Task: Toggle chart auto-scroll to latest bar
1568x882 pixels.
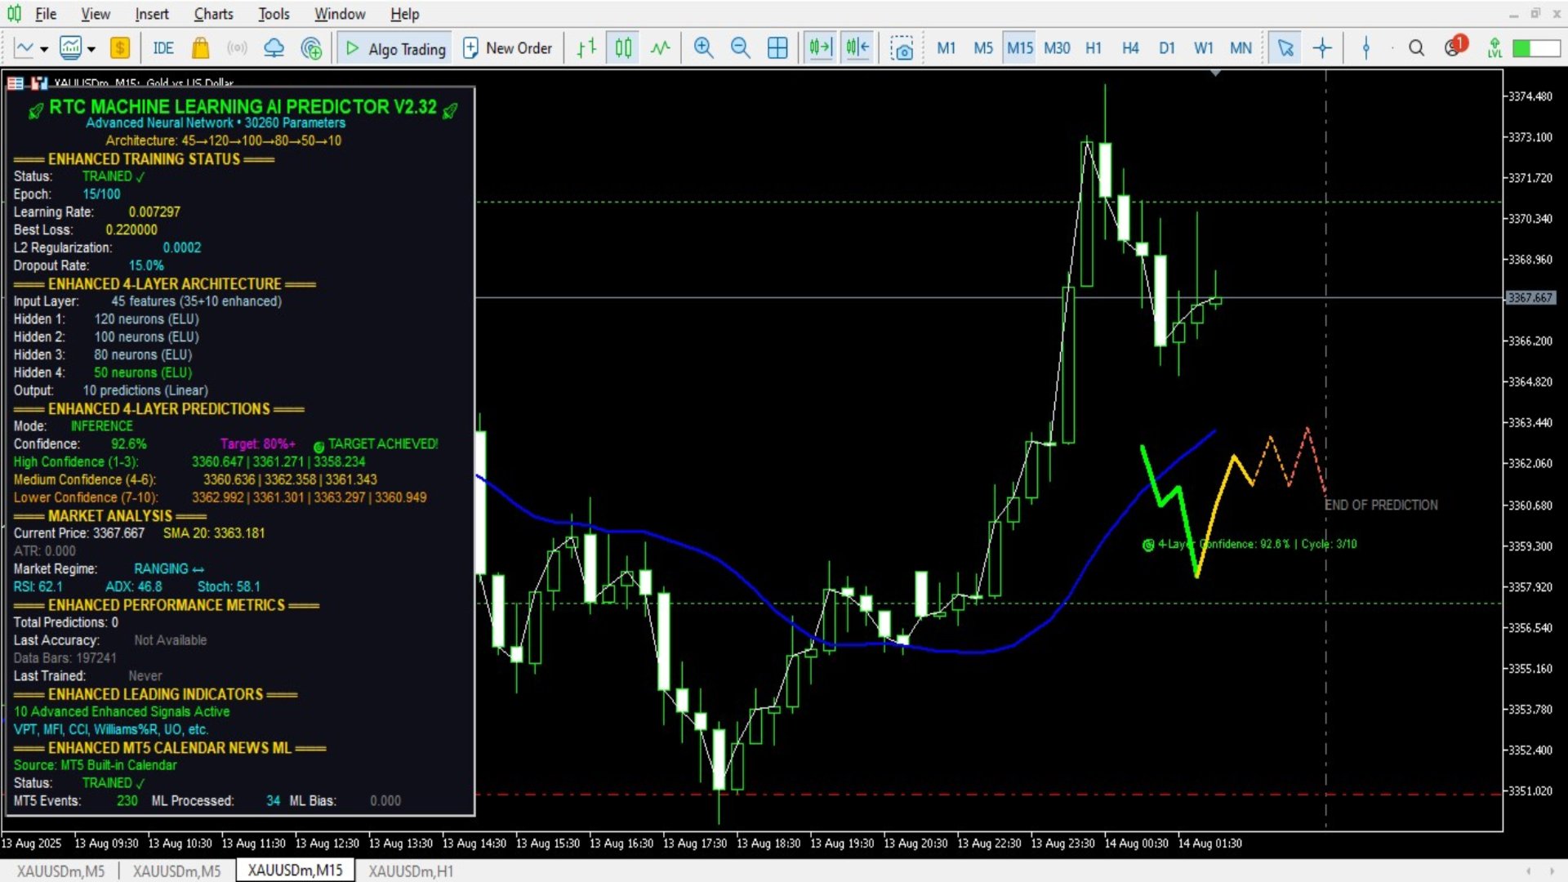Action: (820, 48)
